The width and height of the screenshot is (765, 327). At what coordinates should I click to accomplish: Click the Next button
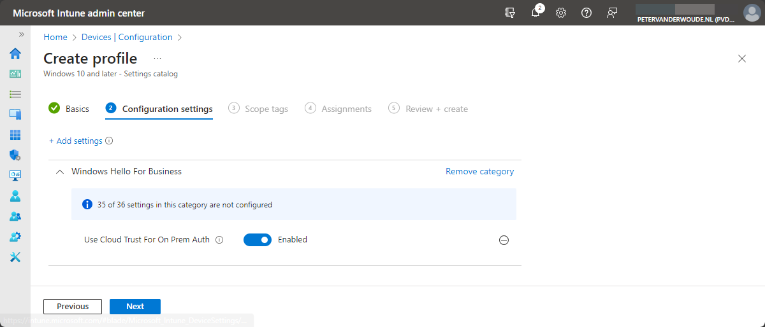click(x=135, y=307)
